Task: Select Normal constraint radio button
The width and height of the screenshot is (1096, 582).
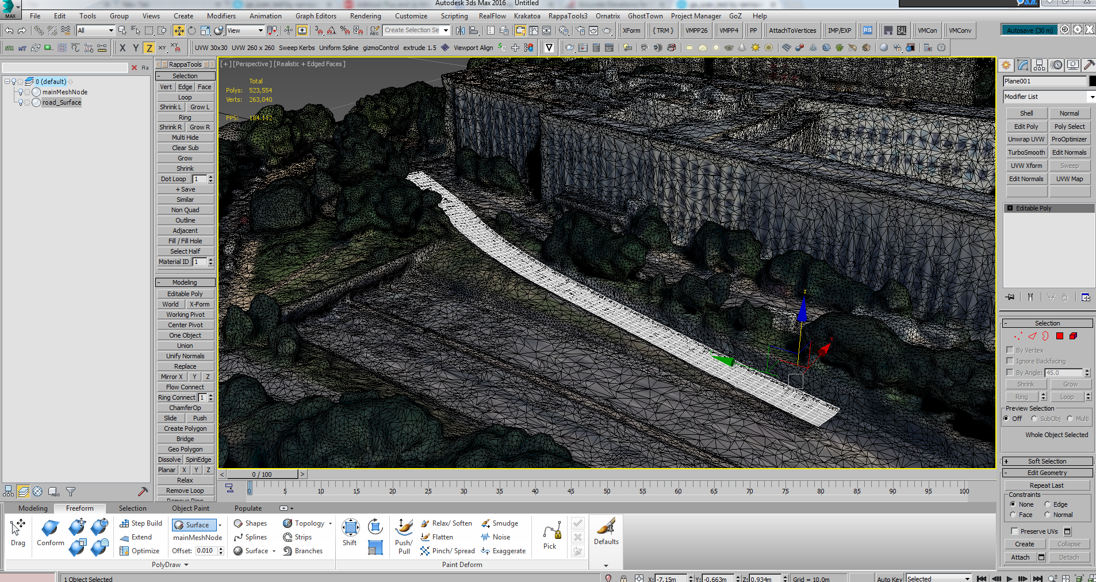Action: point(1047,515)
